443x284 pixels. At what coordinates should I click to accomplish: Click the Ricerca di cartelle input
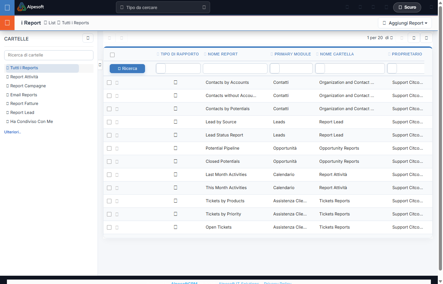pos(49,55)
